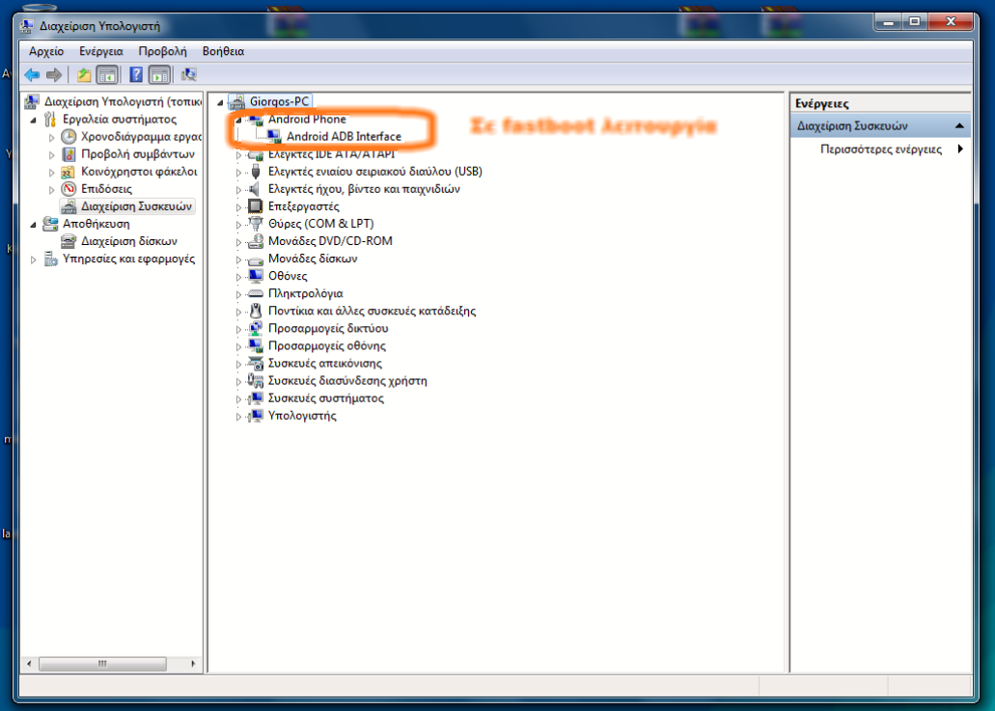Open the Αρχείο menu
The height and width of the screenshot is (711, 995).
point(46,51)
